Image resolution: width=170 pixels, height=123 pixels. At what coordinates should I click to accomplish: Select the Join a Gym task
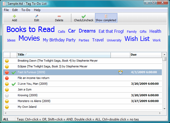click(83, 89)
